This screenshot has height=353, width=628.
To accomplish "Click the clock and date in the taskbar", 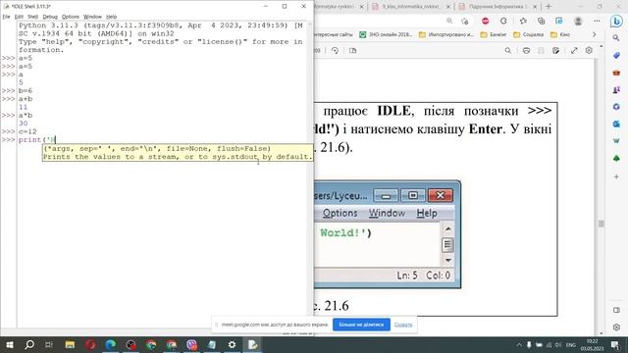I will 592,345.
